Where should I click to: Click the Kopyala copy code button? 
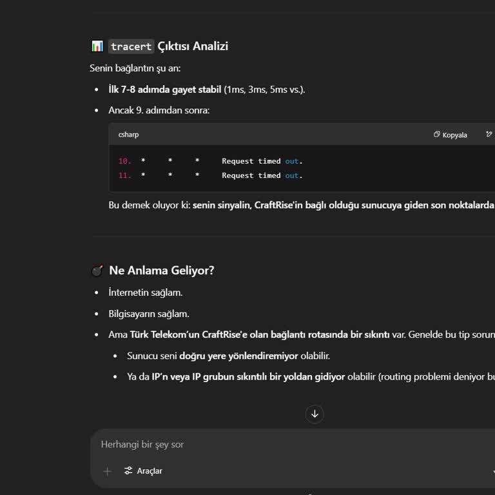(451, 135)
